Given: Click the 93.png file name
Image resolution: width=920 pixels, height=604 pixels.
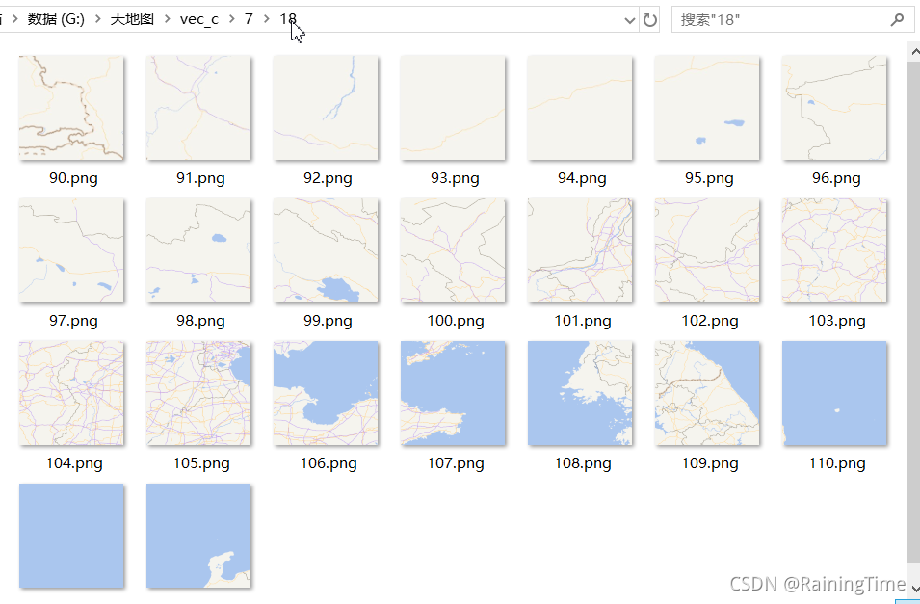Looking at the screenshot, I should coord(455,178).
